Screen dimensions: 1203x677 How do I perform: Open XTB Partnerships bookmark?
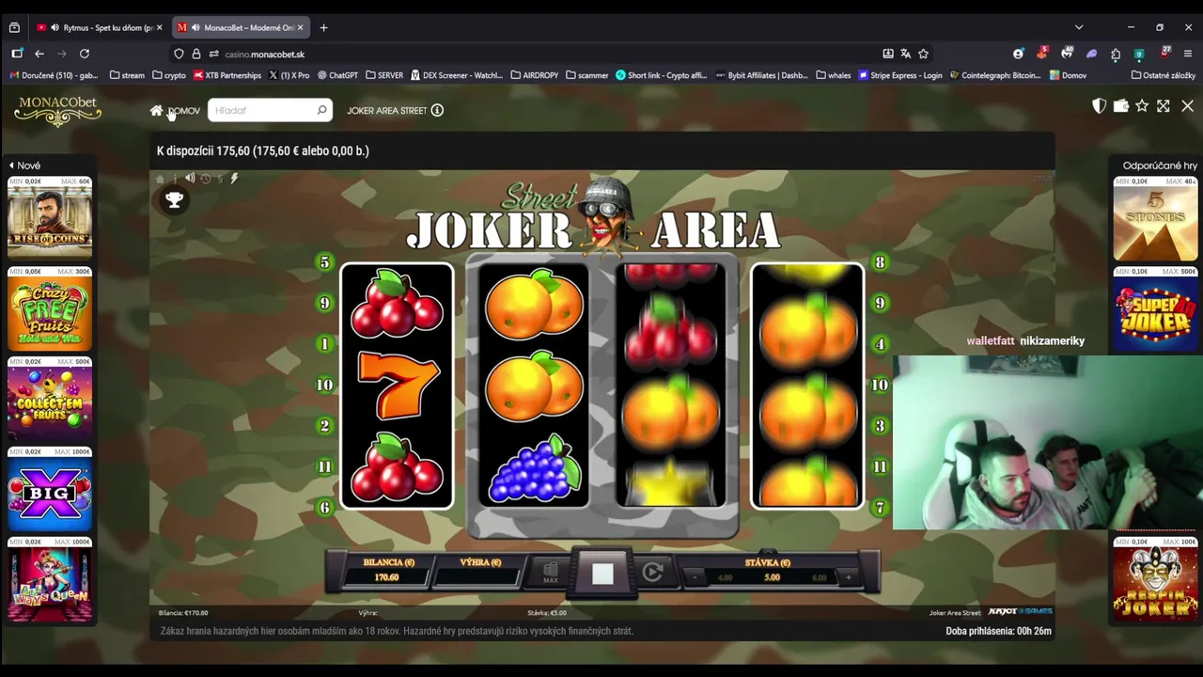[x=227, y=75]
